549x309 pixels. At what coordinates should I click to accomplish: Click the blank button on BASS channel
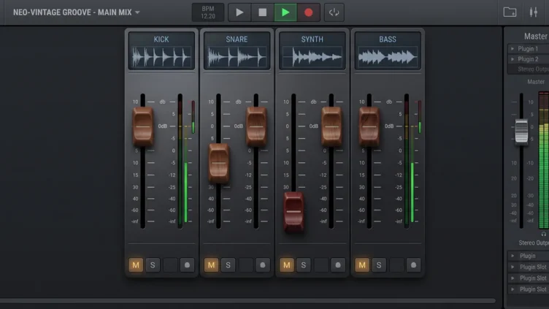(x=396, y=265)
